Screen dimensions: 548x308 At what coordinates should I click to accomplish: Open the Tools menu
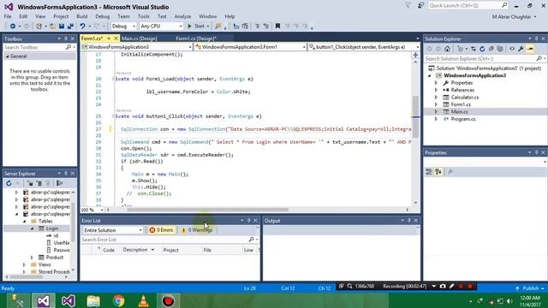click(143, 16)
